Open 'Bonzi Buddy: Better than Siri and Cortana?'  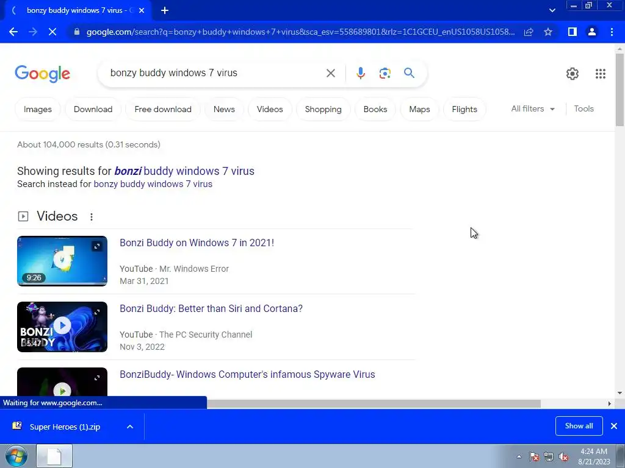click(x=211, y=308)
